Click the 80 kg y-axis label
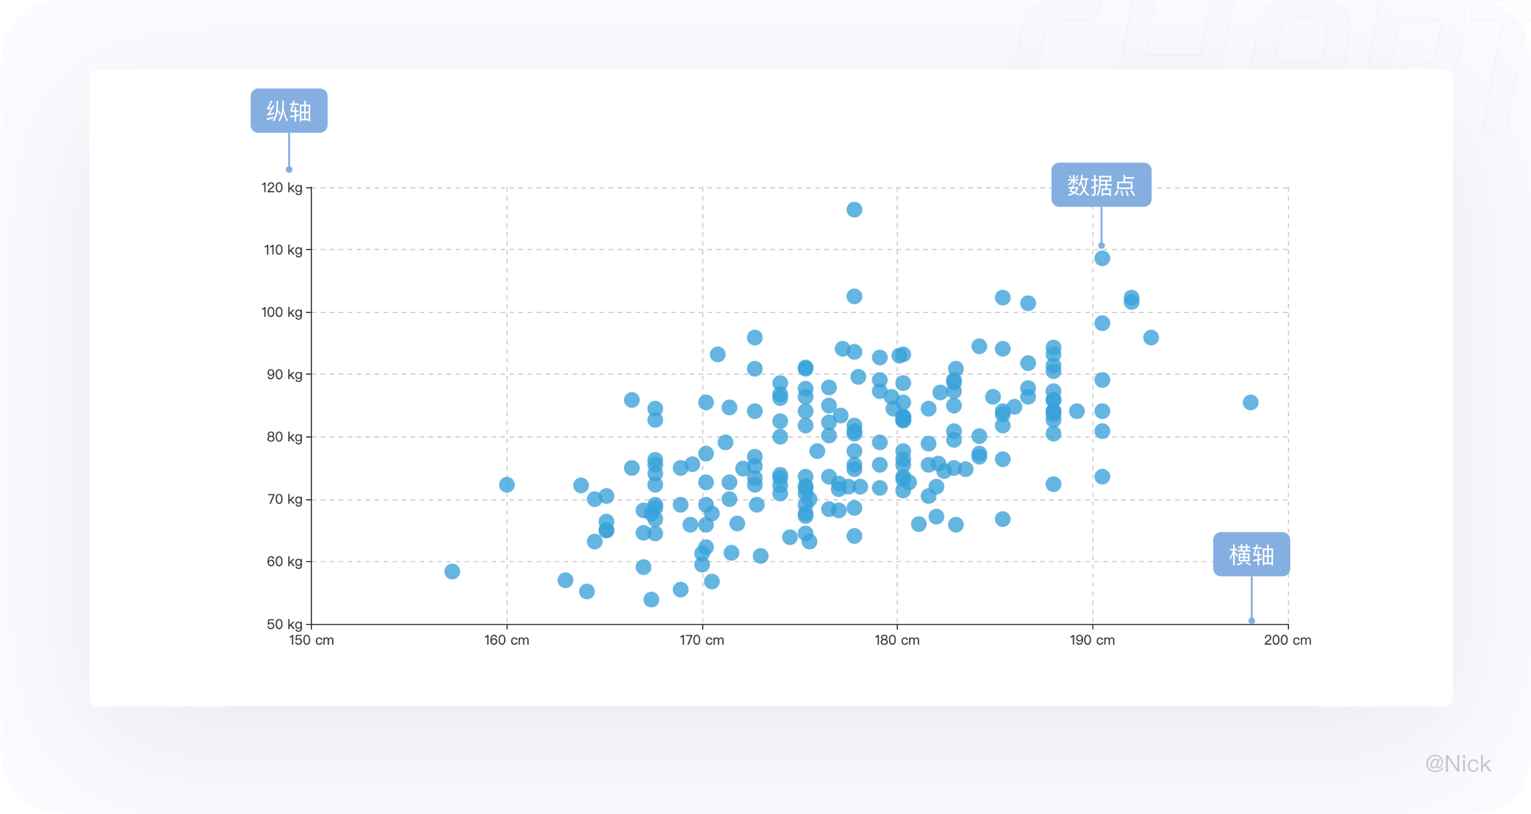This screenshot has height=814, width=1531. pyautogui.click(x=284, y=437)
